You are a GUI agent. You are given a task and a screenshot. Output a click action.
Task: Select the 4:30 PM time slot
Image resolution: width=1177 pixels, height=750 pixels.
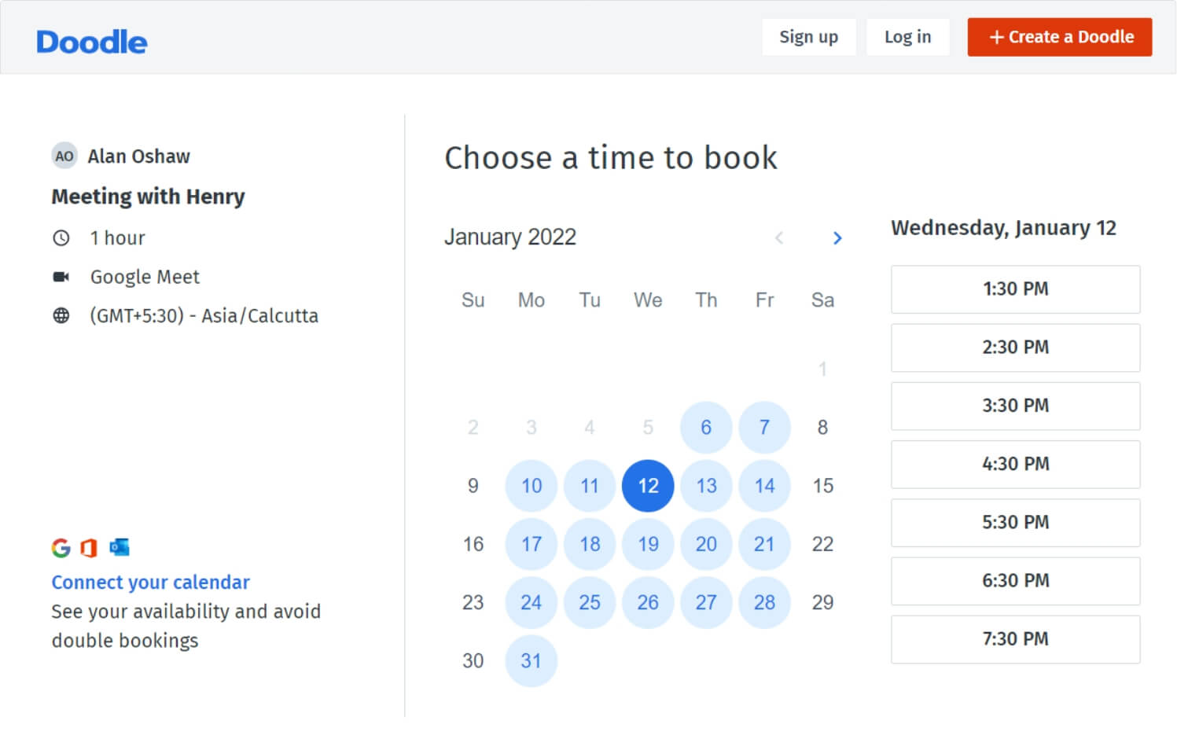pyautogui.click(x=1015, y=464)
